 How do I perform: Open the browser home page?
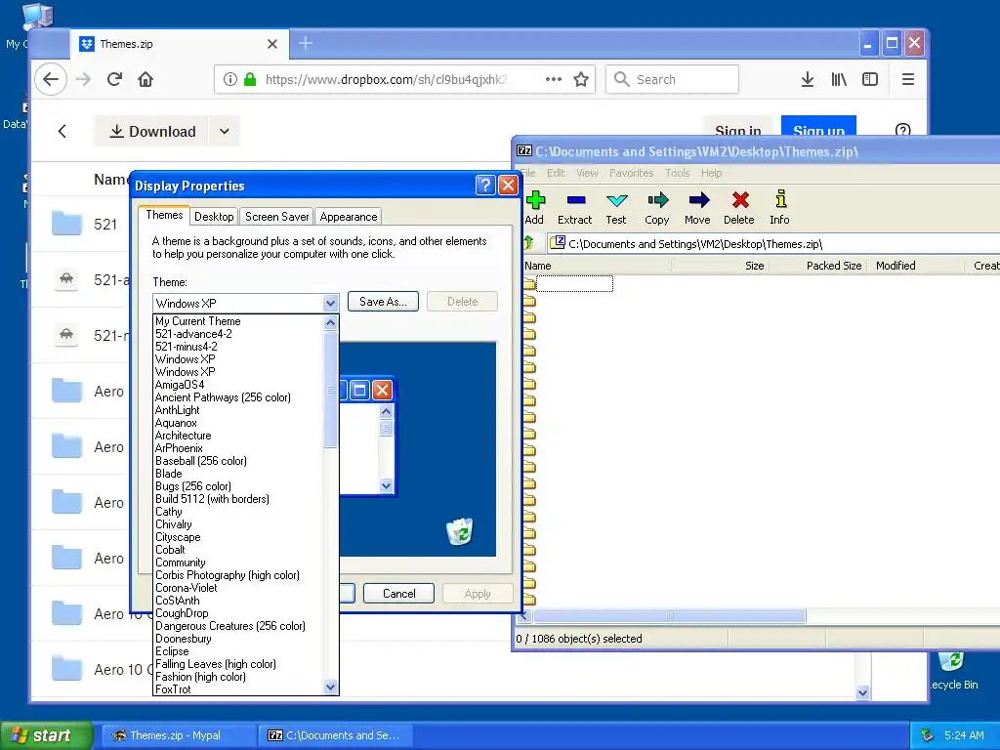click(146, 79)
